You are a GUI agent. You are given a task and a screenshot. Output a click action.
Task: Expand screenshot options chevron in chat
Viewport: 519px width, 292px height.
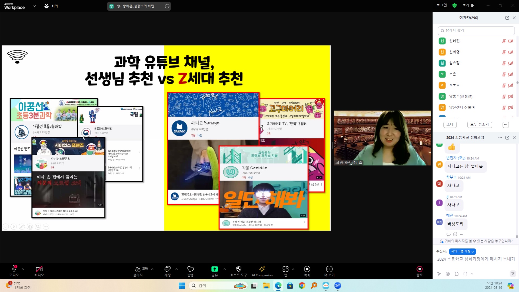tap(472, 274)
